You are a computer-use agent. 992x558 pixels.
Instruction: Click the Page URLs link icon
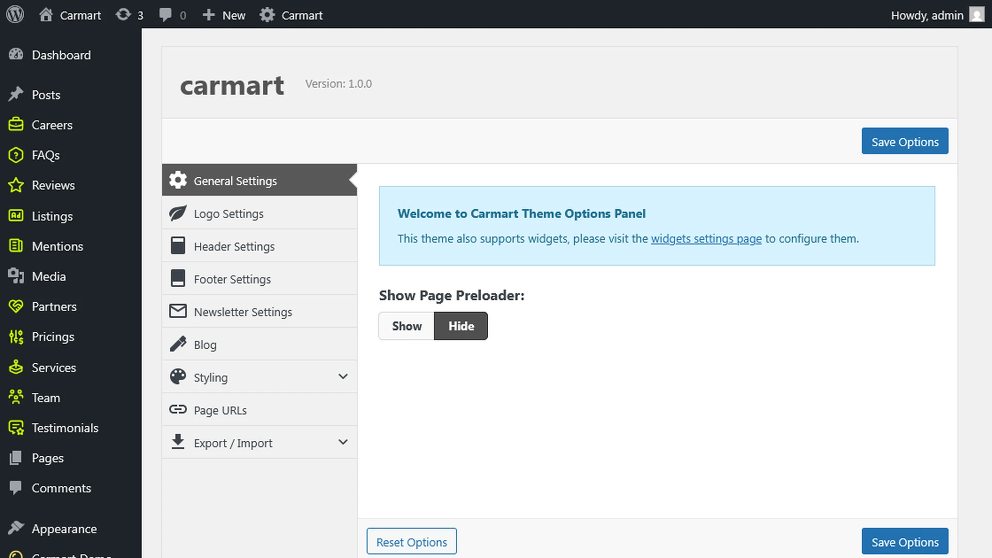(178, 409)
